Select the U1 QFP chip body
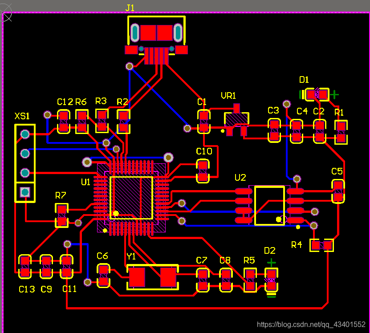Image resolution: width=370 pixels, height=333 pixels. (131, 198)
